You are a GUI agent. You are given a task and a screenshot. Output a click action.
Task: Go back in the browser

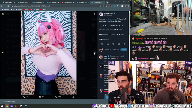2,6
